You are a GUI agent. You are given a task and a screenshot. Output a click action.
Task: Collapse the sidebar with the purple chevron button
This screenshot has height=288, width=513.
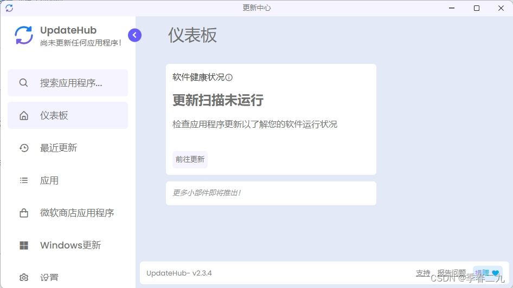[x=134, y=35]
